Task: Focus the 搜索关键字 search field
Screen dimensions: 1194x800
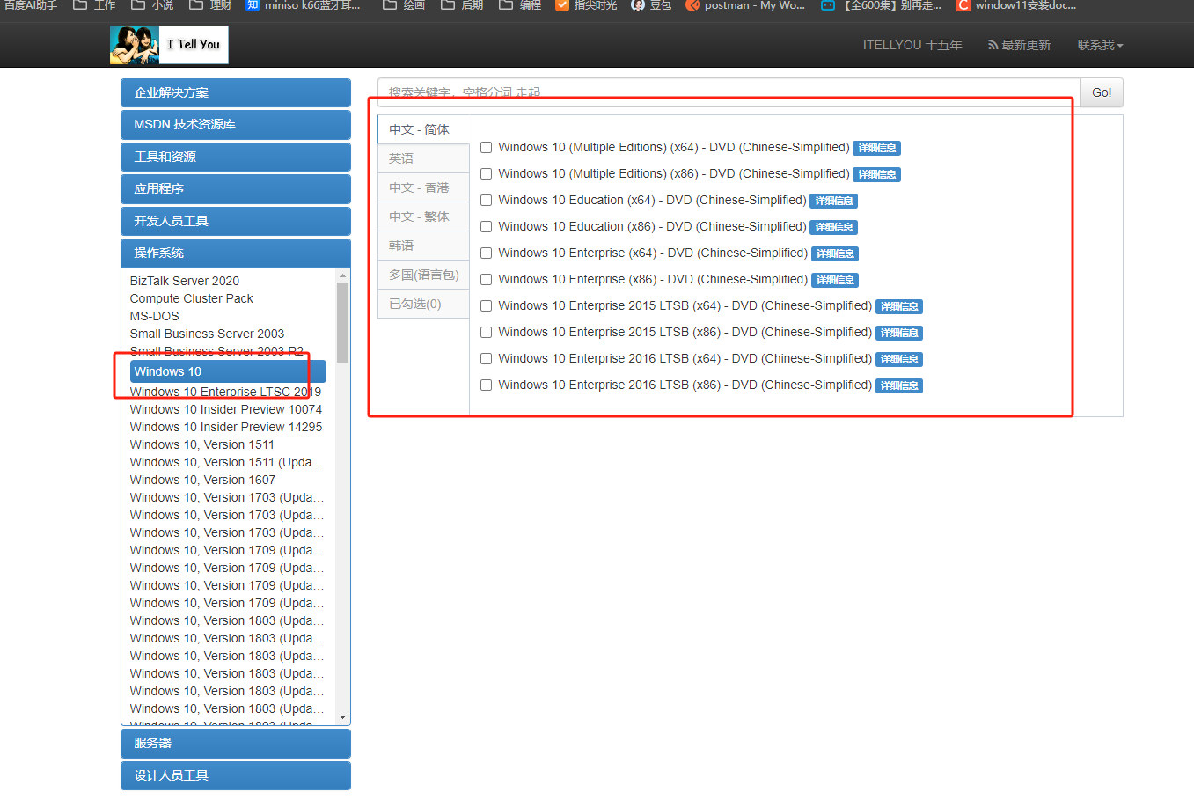Action: tap(729, 92)
